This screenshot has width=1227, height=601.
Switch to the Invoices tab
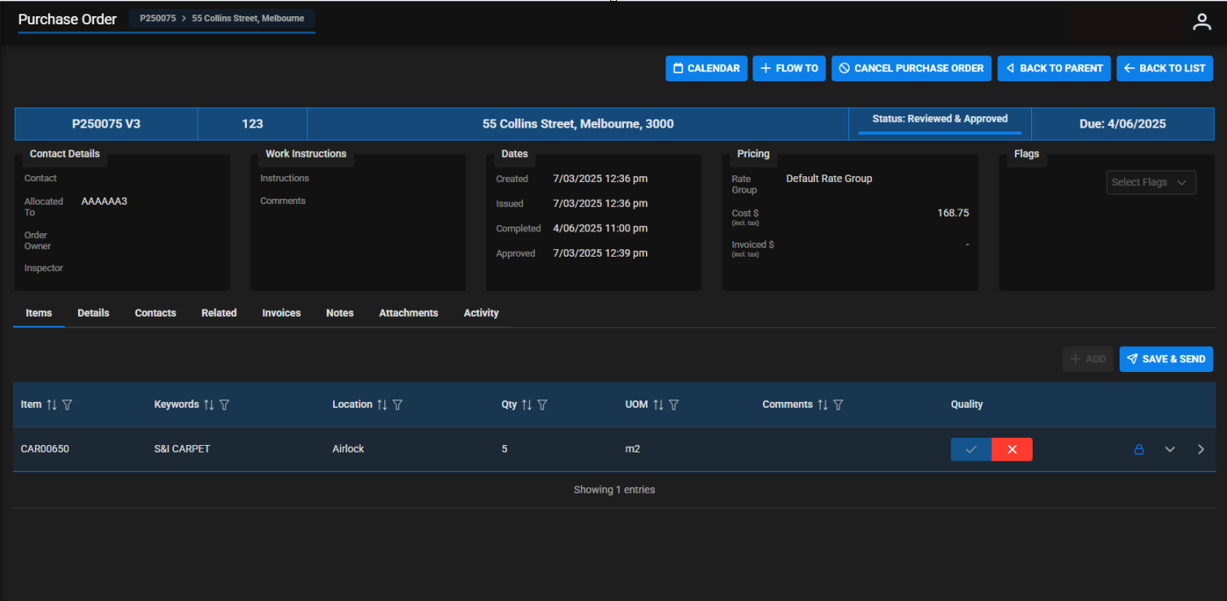[x=281, y=313]
